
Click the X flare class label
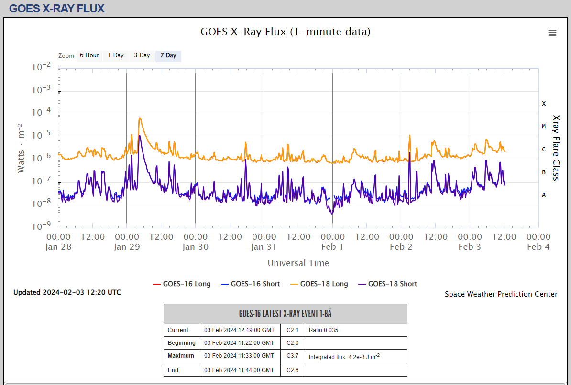(543, 104)
